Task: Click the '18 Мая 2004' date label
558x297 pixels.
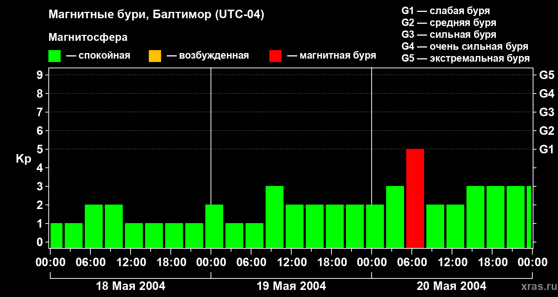Action: point(131,286)
